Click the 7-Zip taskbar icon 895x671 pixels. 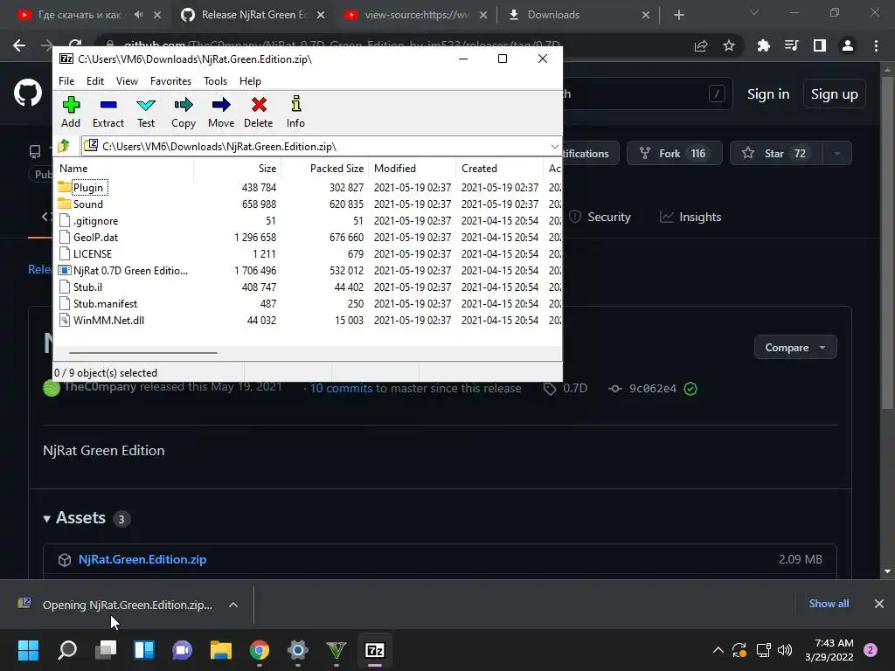coord(374,650)
